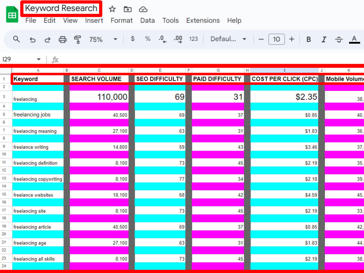Open the Google Sheets home icon

[12, 15]
